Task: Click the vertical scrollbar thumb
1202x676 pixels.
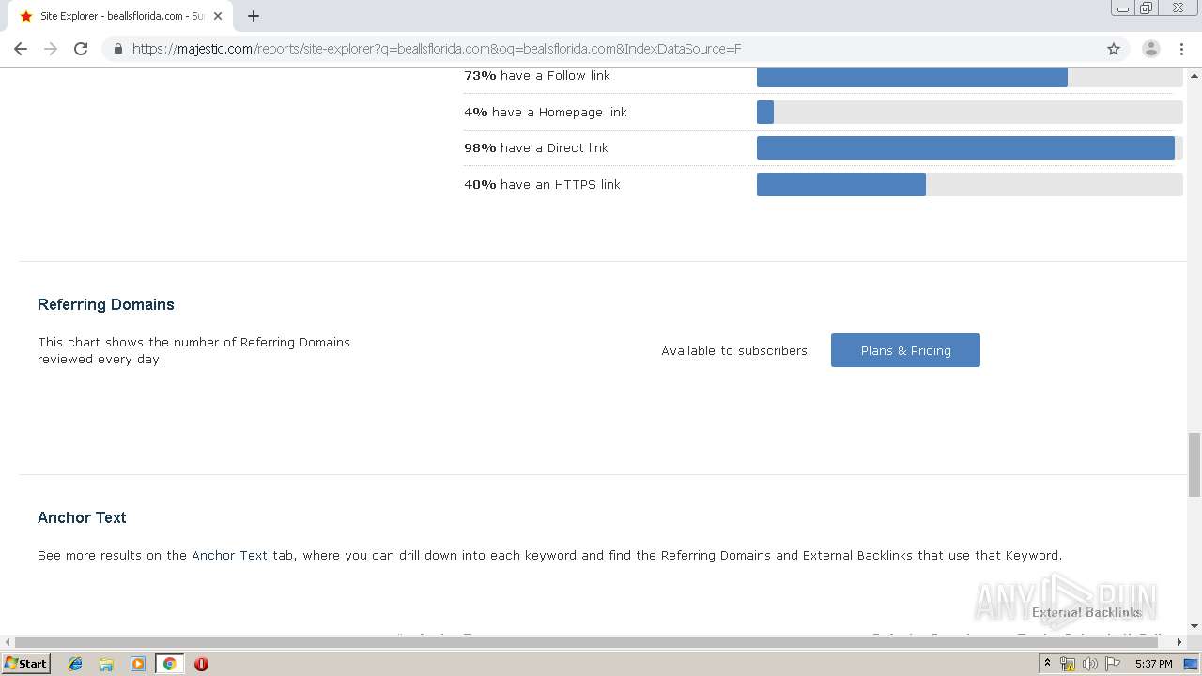Action: coord(1194,464)
